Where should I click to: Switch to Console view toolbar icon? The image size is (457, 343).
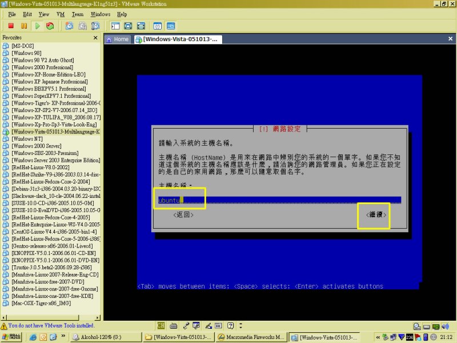point(171,26)
